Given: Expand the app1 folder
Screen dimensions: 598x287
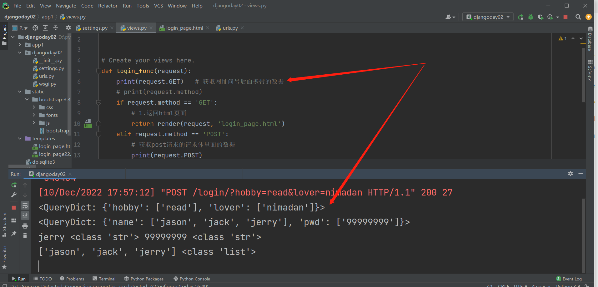Looking at the screenshot, I should click(x=20, y=45).
